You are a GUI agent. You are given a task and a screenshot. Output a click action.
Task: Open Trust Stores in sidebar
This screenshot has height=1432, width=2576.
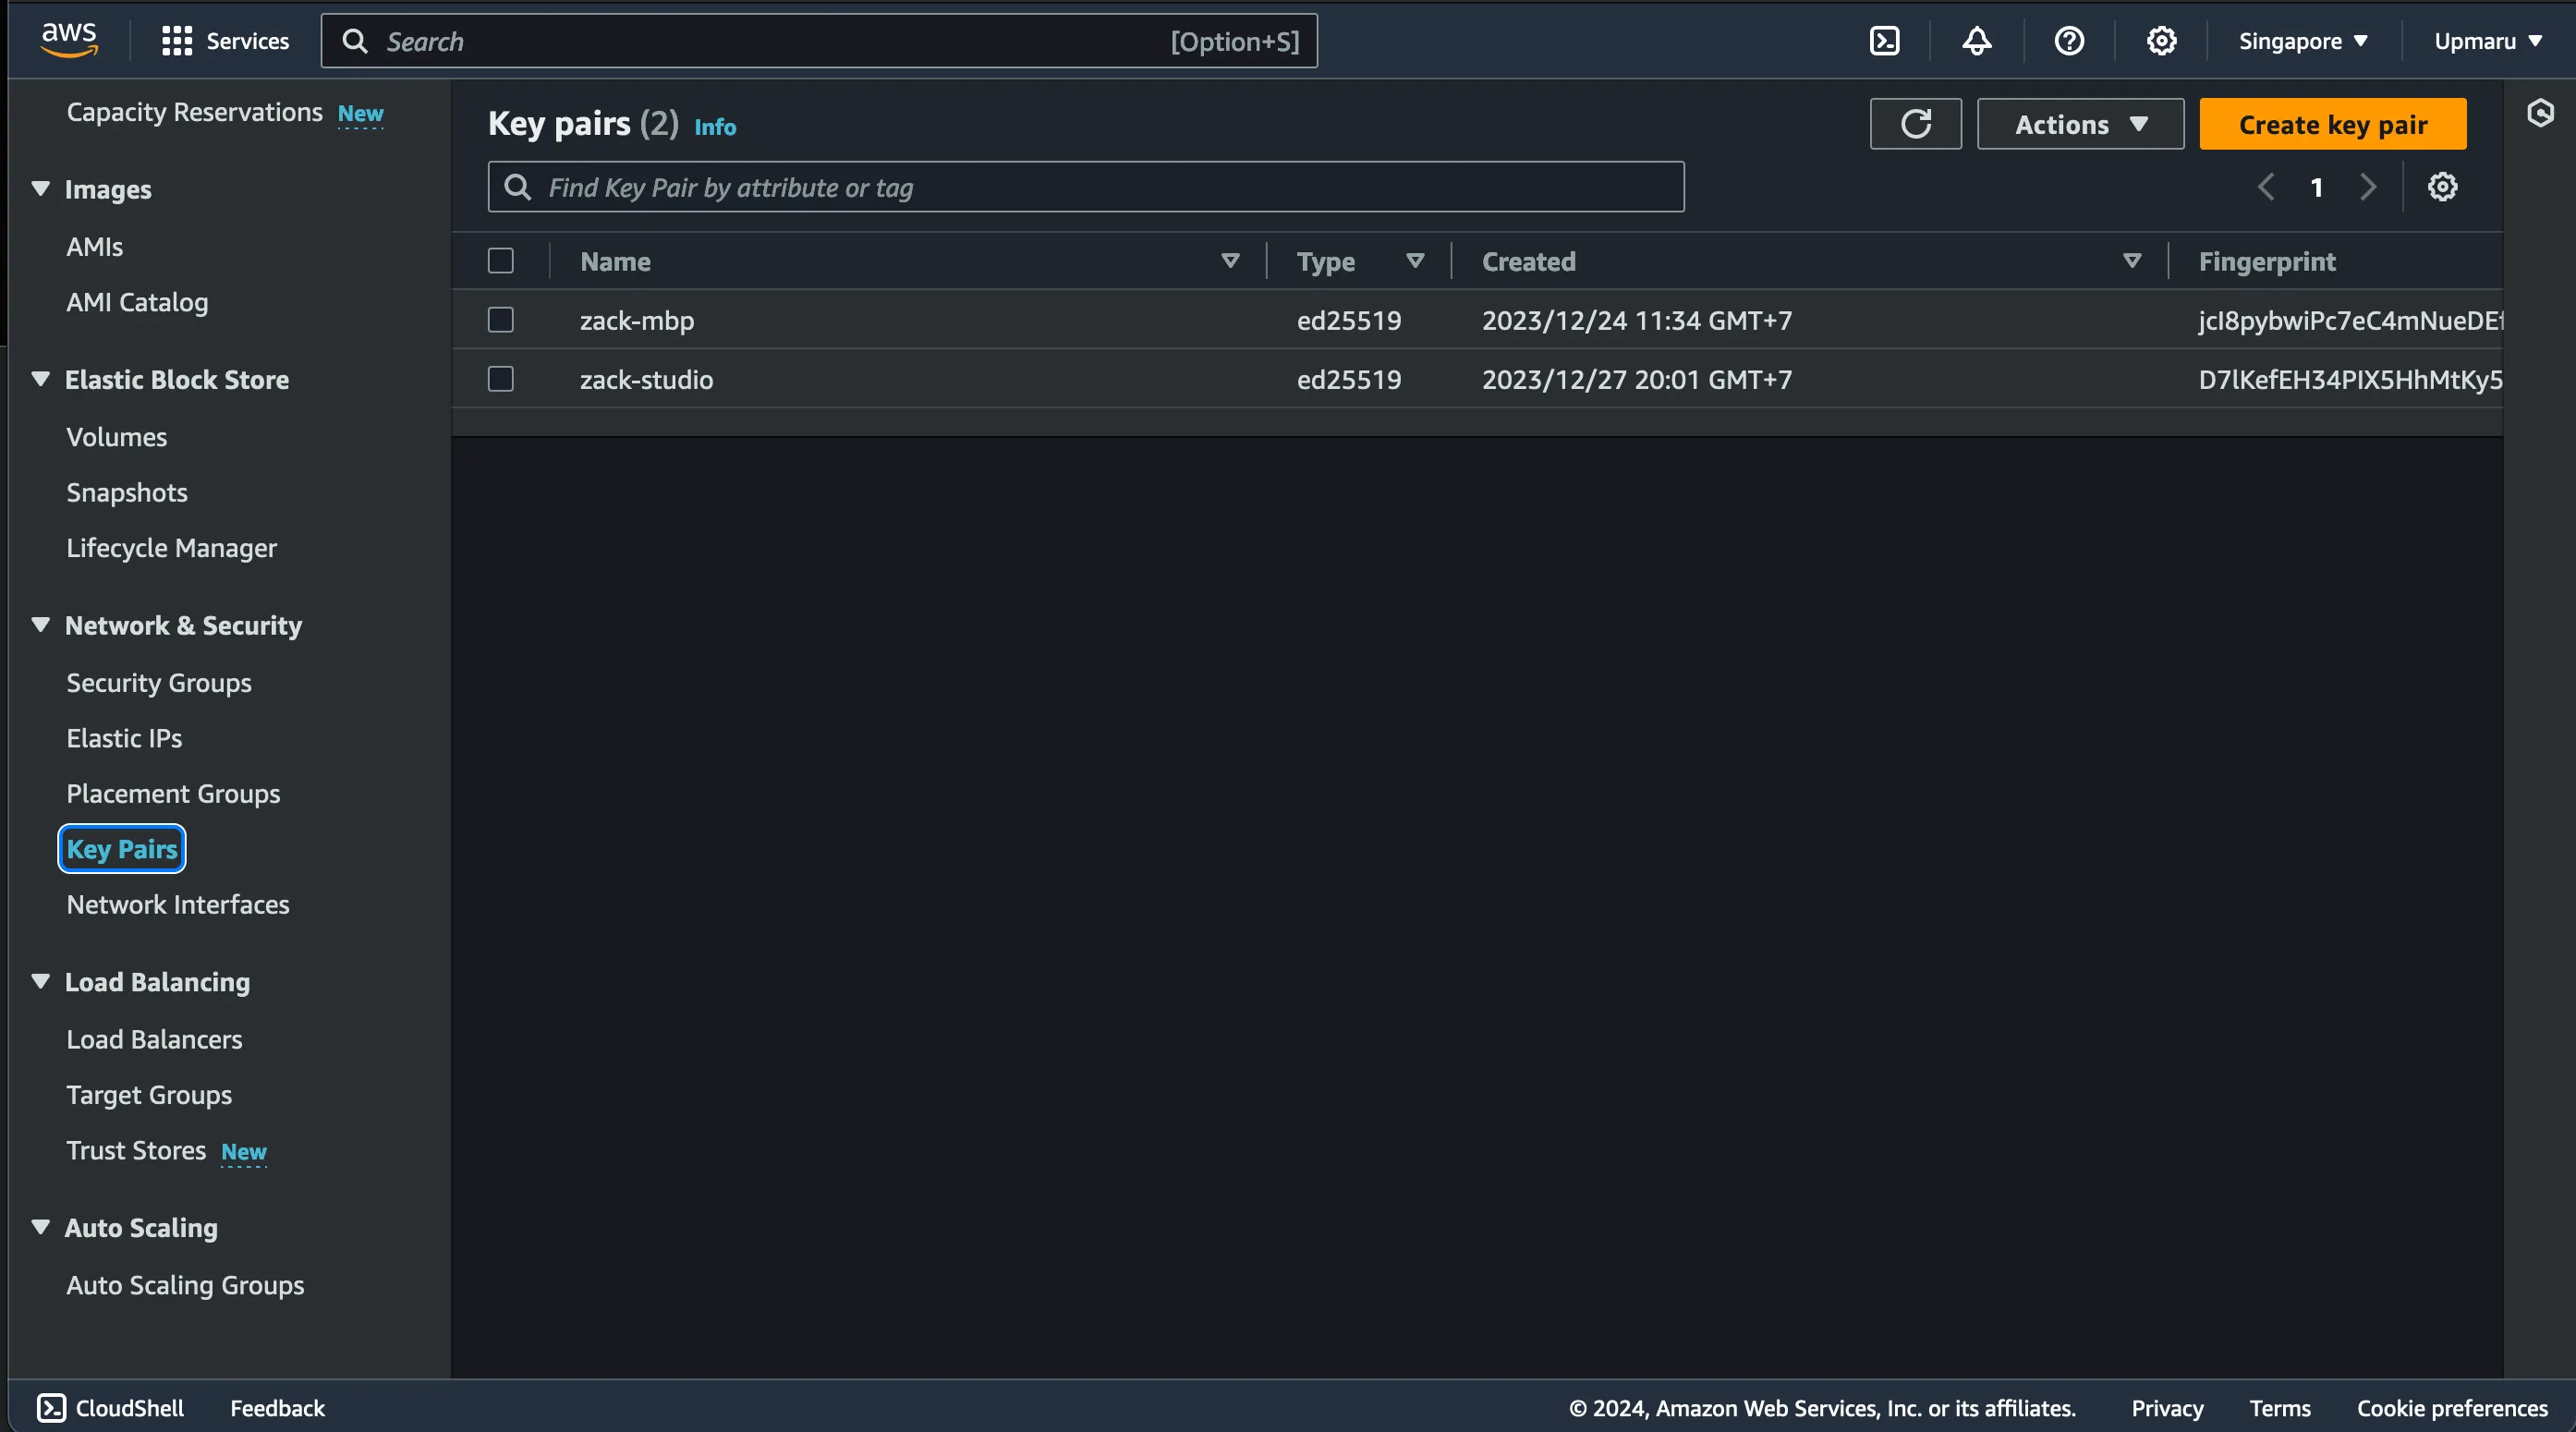click(x=136, y=1150)
